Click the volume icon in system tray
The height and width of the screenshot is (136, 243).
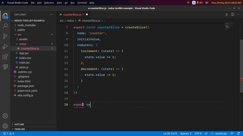point(201,3)
